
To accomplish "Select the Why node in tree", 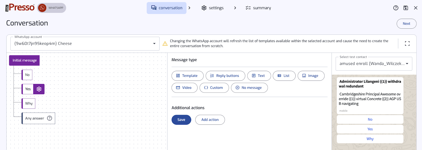I will pyautogui.click(x=29, y=103).
